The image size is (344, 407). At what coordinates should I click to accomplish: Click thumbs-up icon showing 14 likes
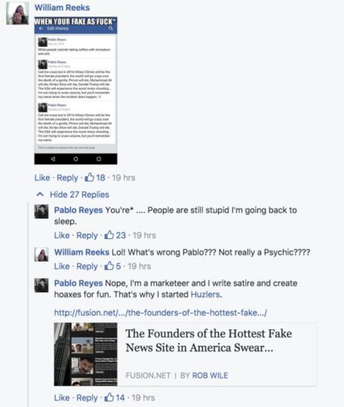coord(109,397)
